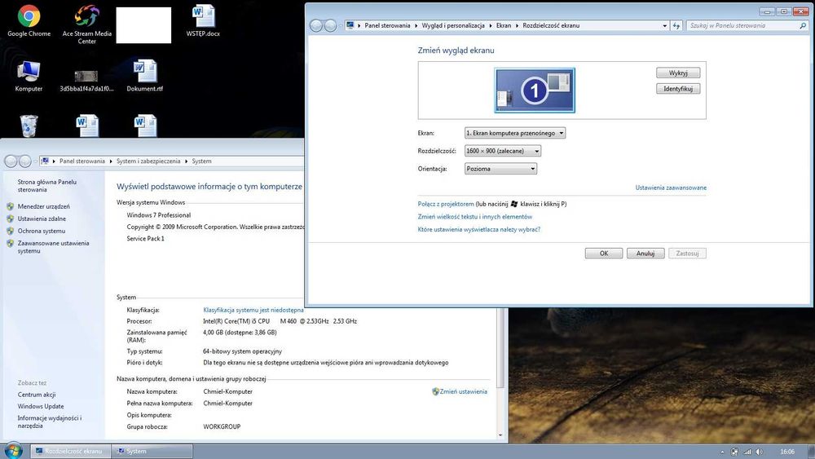Image resolution: width=815 pixels, height=459 pixels.
Task: Show hidden tray icons arrow
Action: tap(722, 452)
